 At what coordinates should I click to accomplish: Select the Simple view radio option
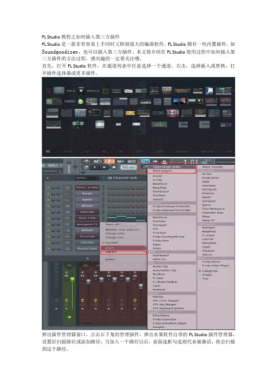(x=206, y=275)
